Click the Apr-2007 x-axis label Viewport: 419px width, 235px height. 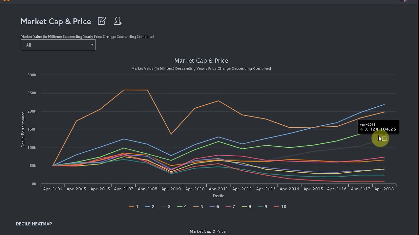pyautogui.click(x=124, y=189)
